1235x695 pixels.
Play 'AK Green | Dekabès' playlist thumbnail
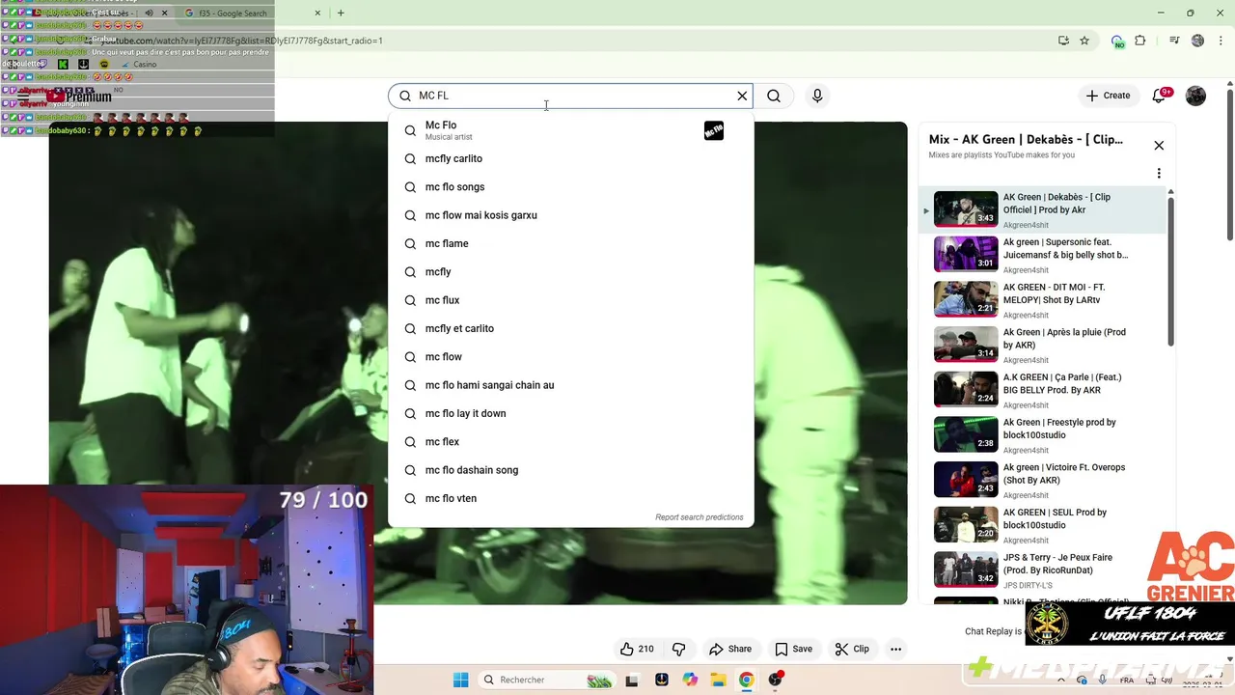tap(966, 209)
